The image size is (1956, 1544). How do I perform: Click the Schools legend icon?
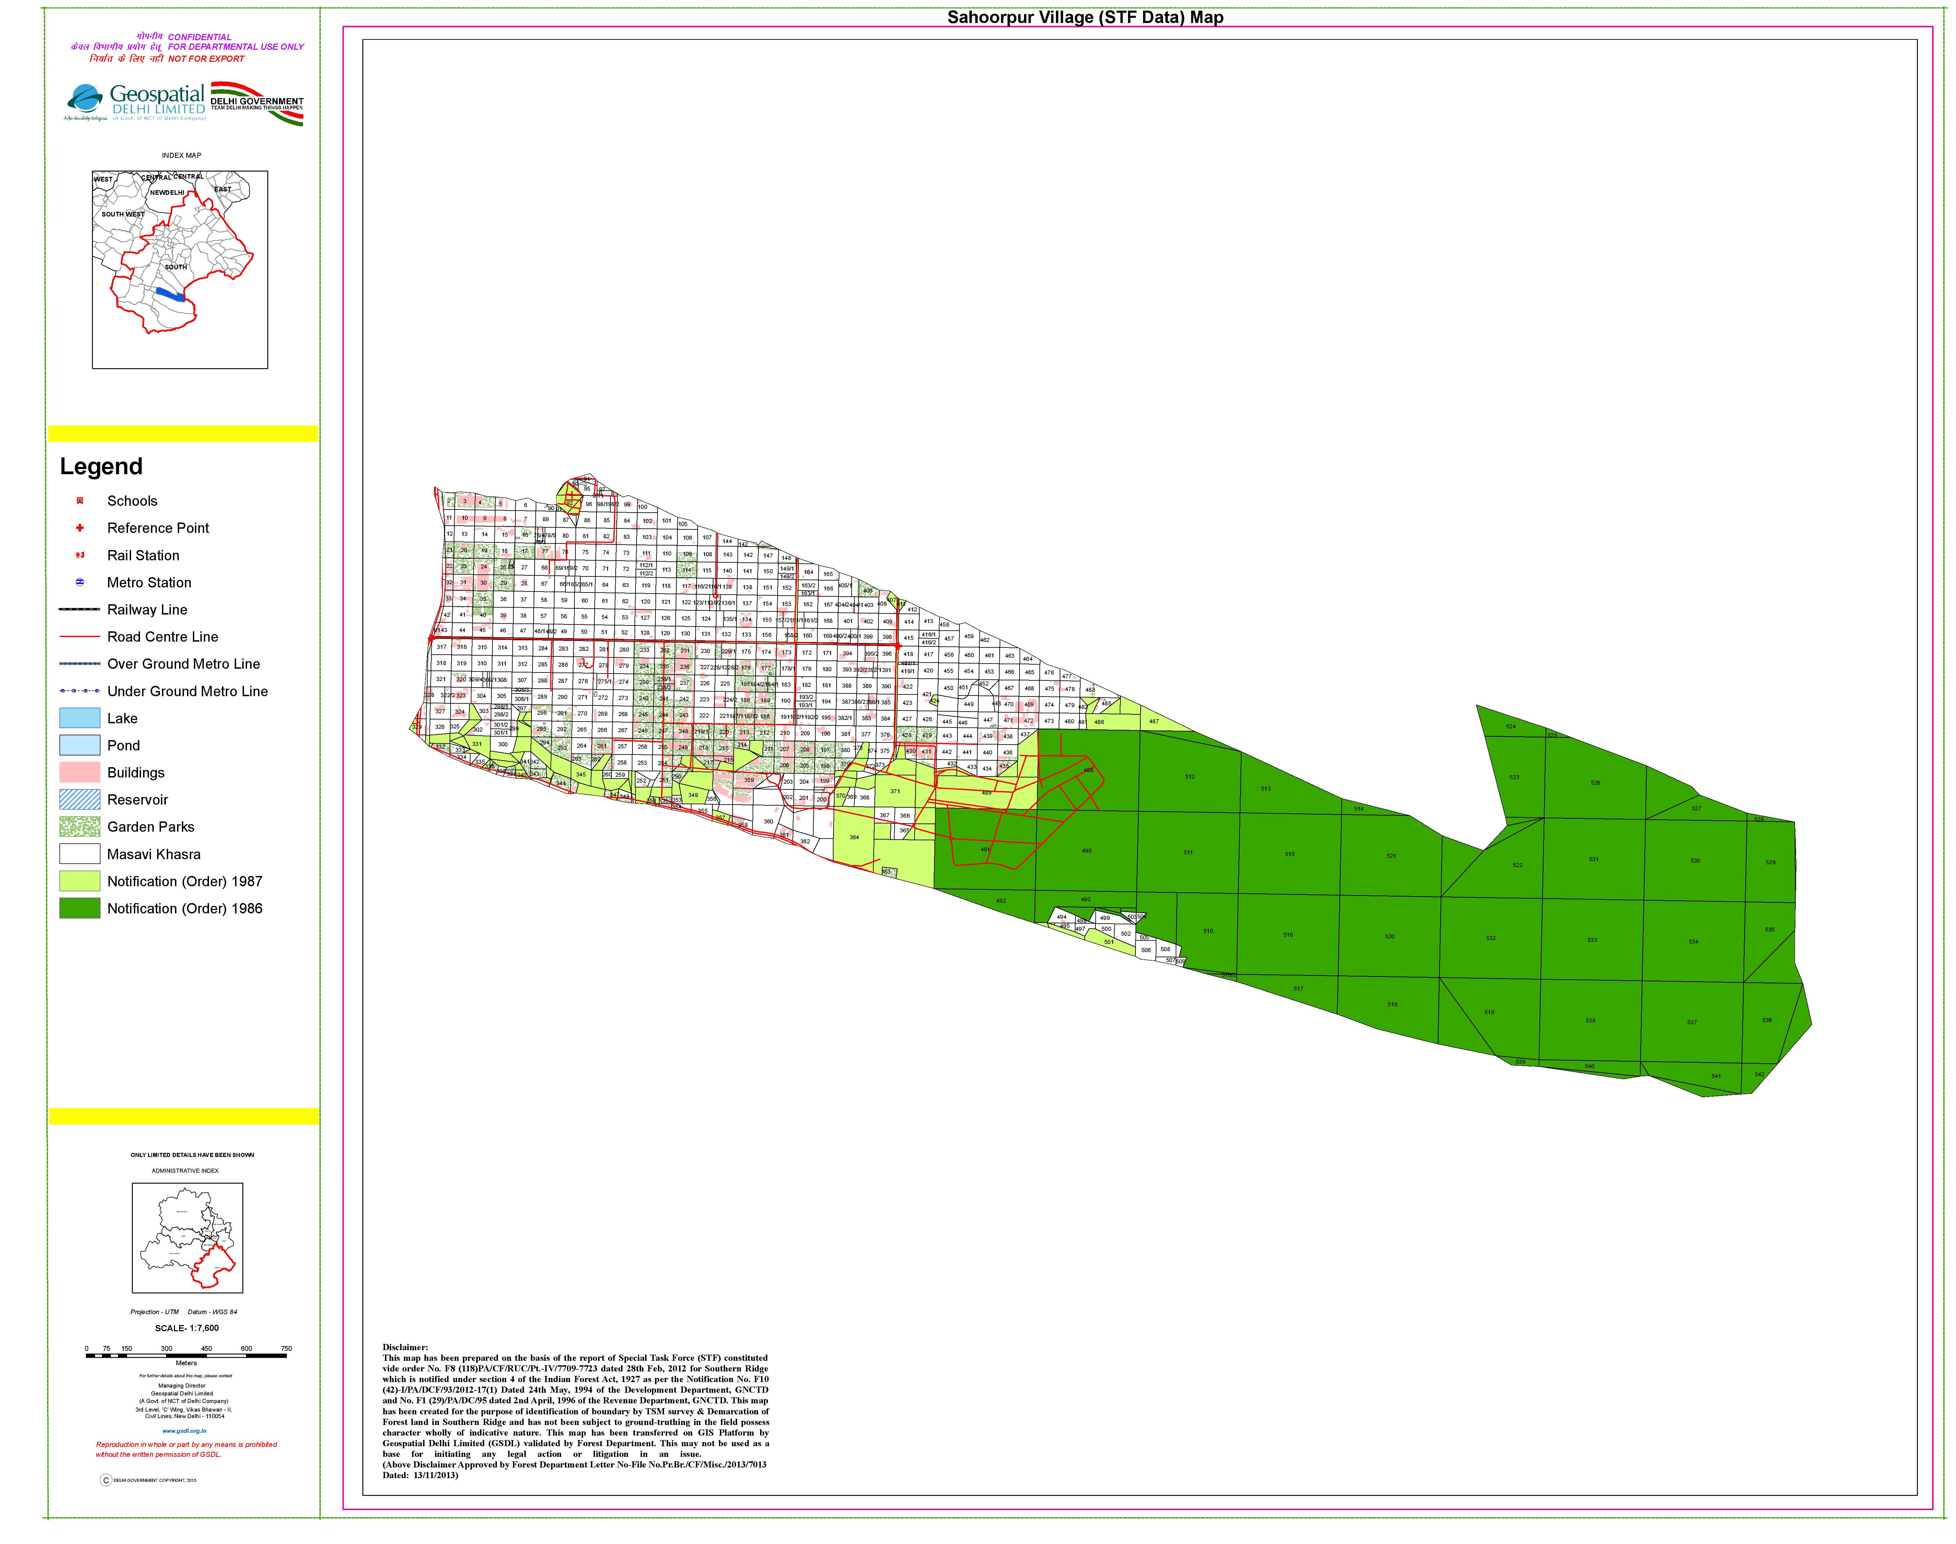[80, 501]
